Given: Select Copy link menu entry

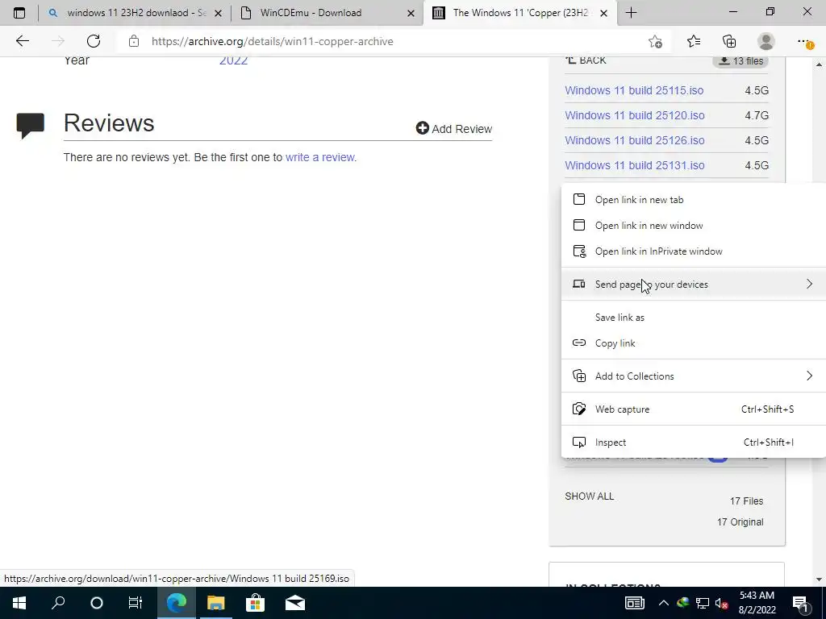Looking at the screenshot, I should [x=693, y=343].
